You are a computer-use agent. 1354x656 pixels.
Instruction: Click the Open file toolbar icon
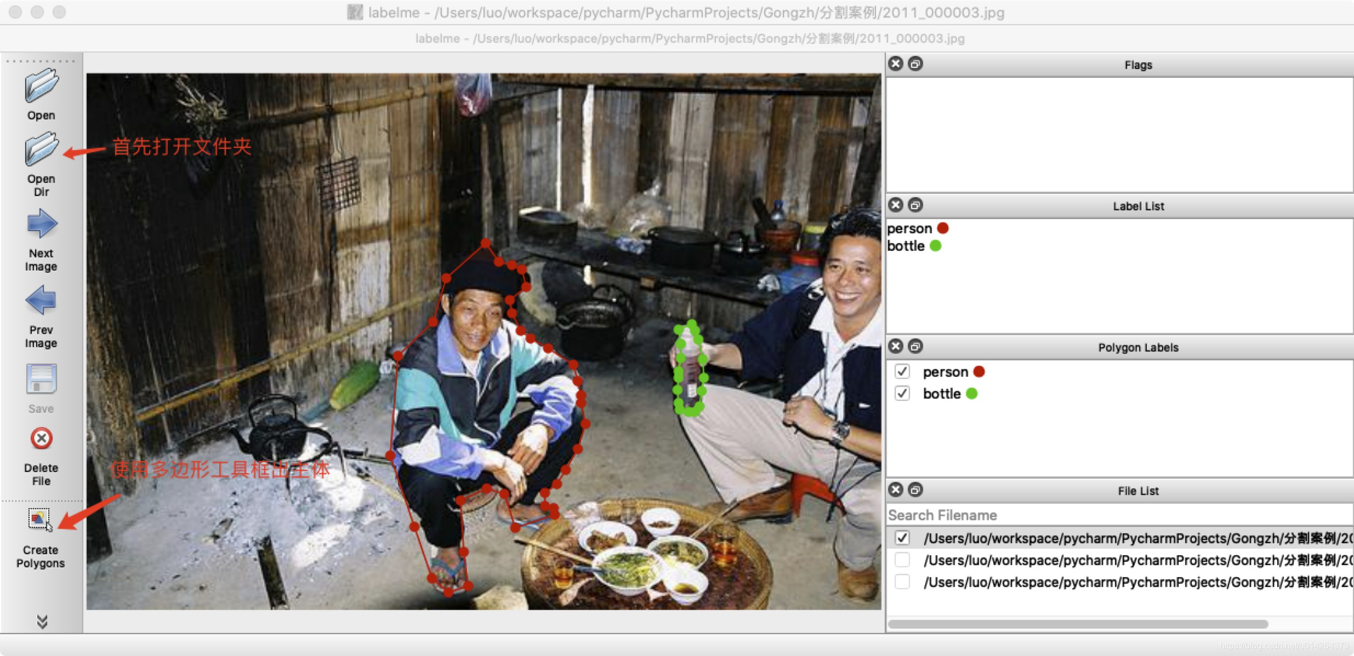41,87
